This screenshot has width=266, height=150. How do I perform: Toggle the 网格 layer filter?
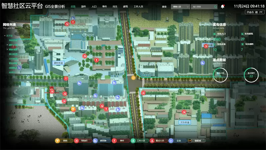click(x=64, y=141)
